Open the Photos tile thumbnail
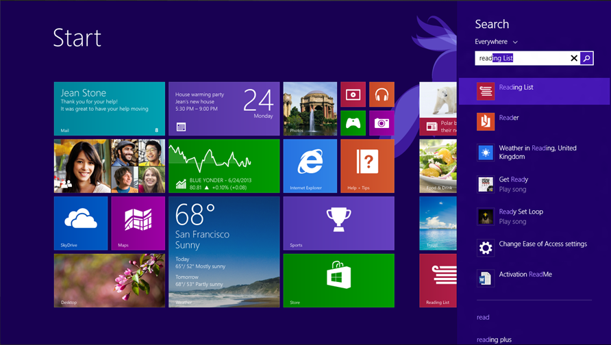Viewport: 611px width, 345px height. tap(310, 108)
